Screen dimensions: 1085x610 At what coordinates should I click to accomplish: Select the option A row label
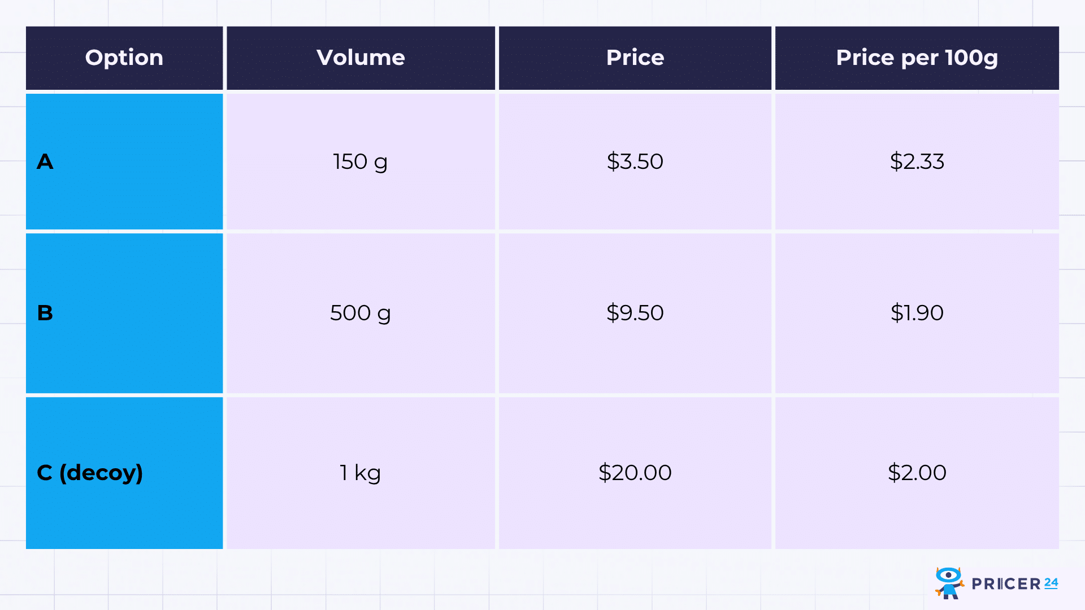point(45,162)
